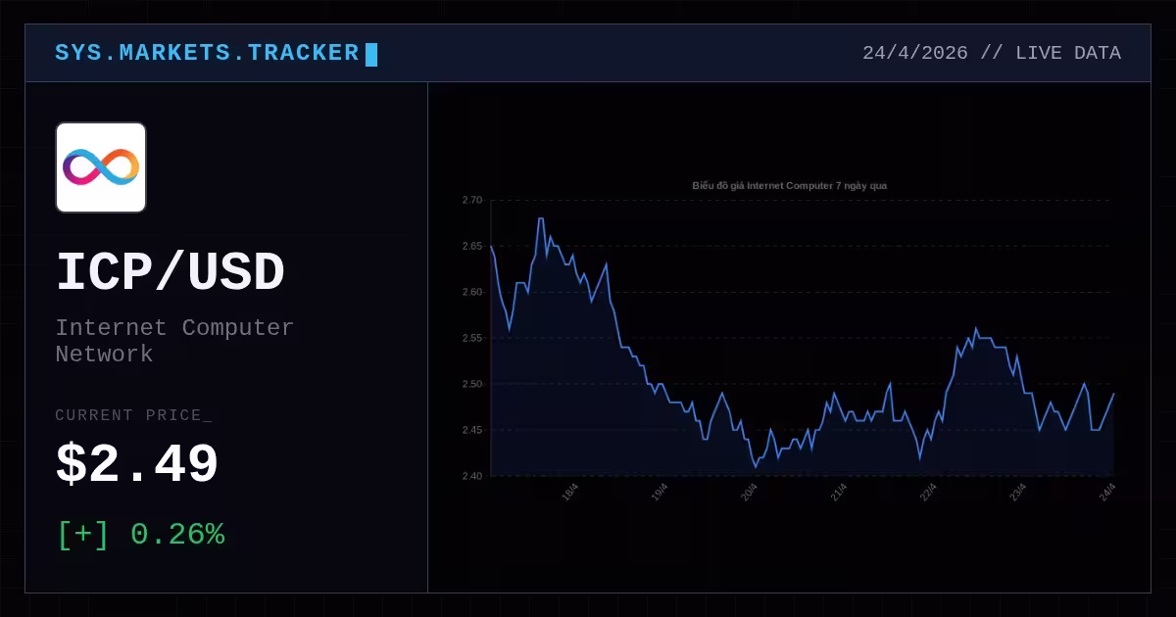Select the SYS.MARKETS.TRACKER header title

[x=207, y=53]
